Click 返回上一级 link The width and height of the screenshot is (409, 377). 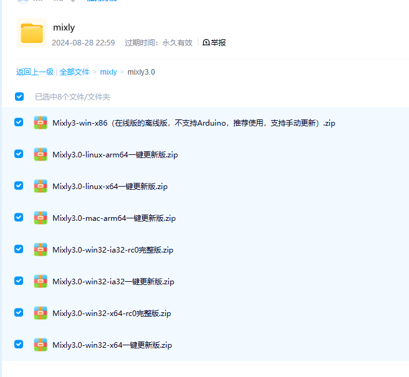(35, 72)
